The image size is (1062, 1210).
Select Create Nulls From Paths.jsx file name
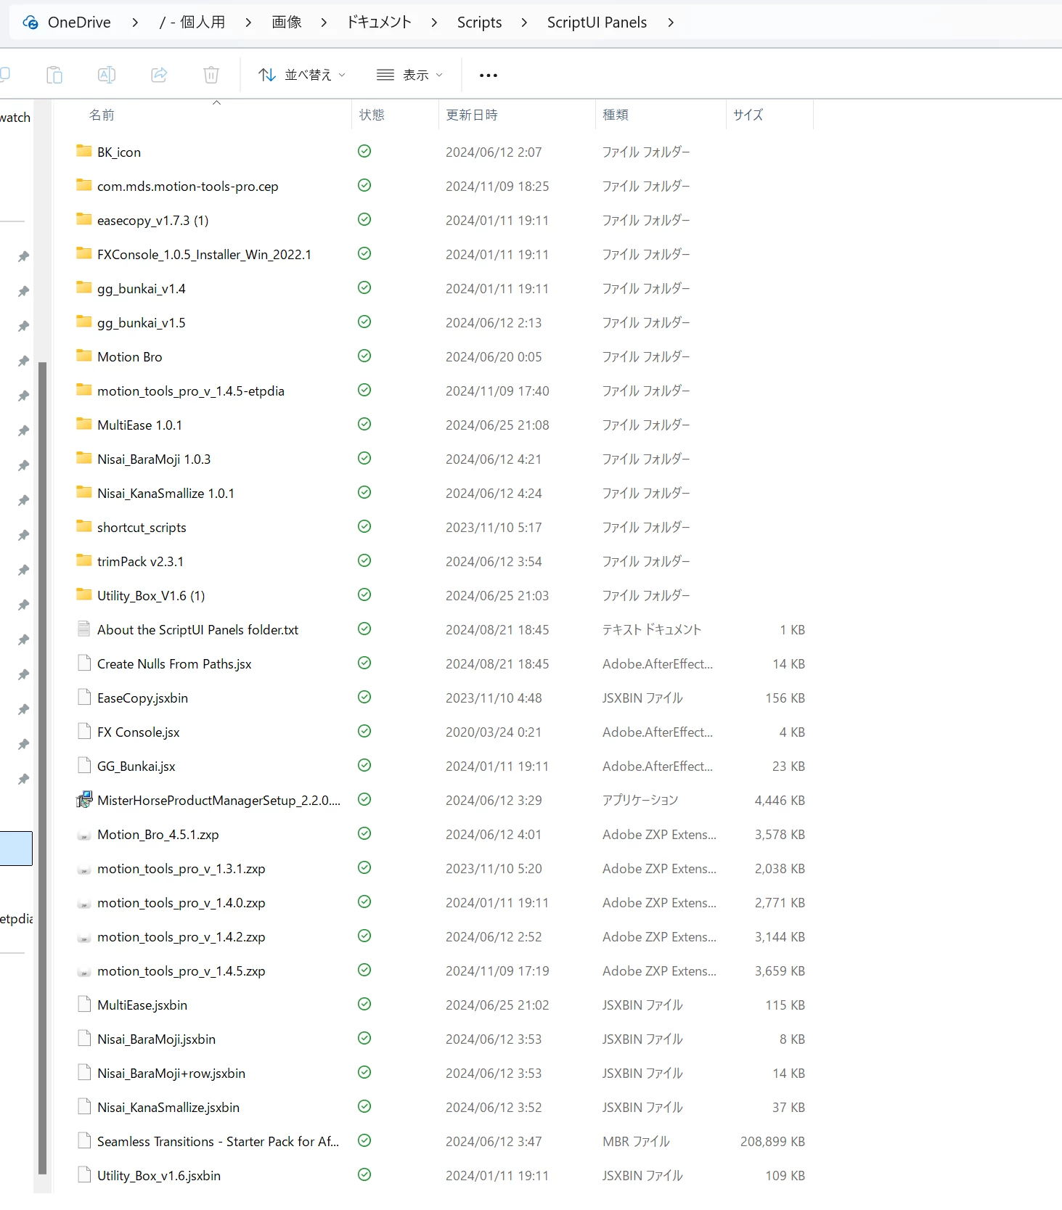(x=174, y=664)
